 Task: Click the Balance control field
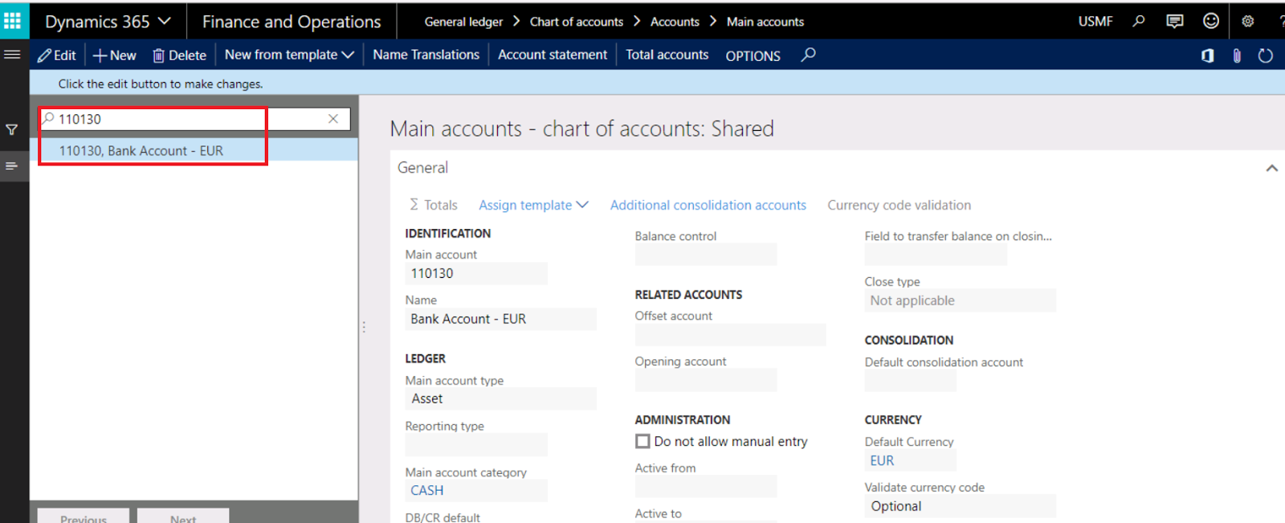tap(705, 255)
